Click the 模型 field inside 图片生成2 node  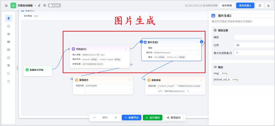[176, 48]
